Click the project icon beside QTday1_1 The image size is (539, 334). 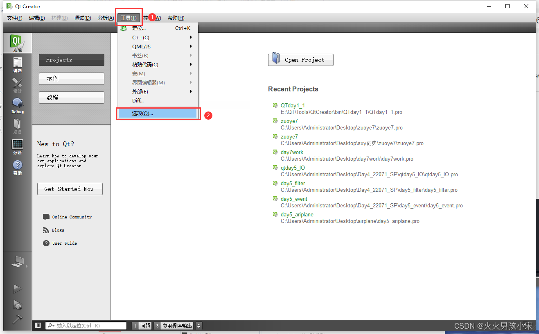coord(275,105)
